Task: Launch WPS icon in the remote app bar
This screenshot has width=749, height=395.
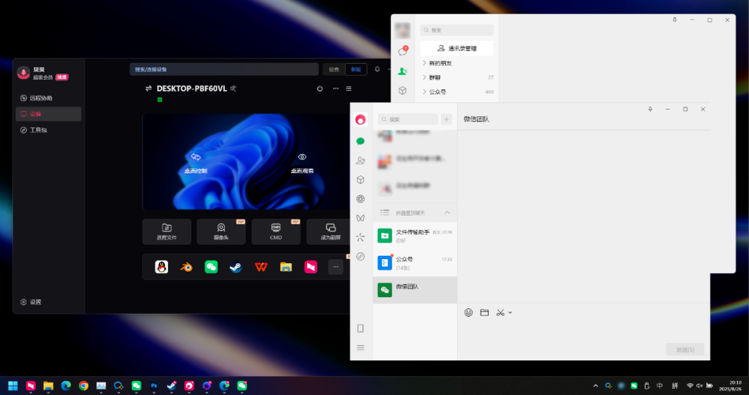Action: [261, 267]
